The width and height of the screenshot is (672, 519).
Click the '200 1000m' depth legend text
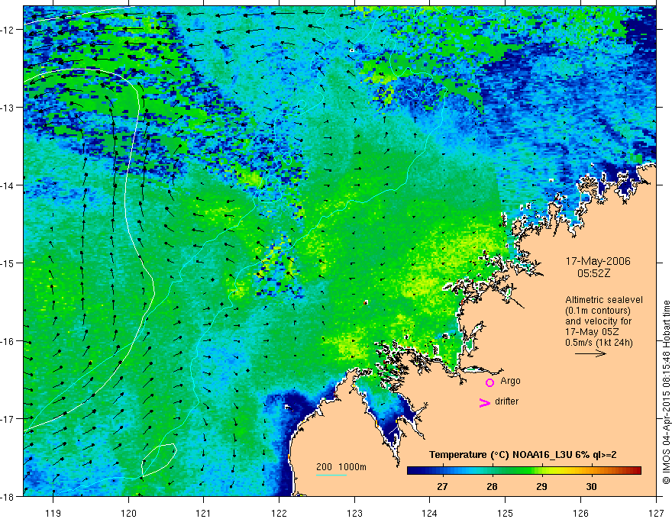pyautogui.click(x=341, y=467)
